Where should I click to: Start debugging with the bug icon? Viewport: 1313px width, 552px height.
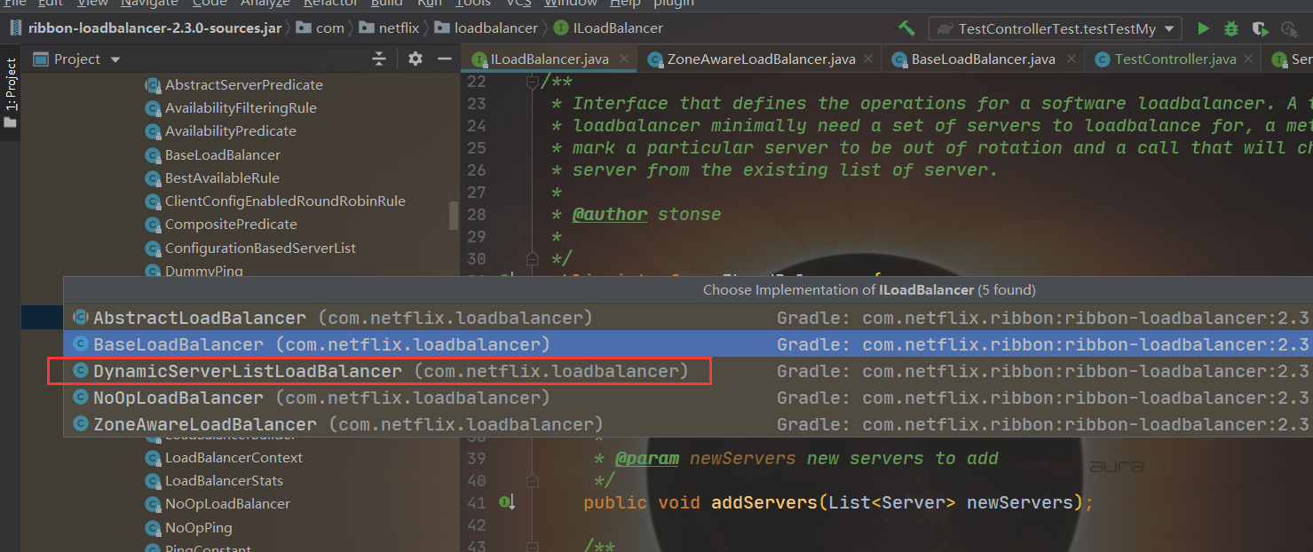click(1230, 28)
